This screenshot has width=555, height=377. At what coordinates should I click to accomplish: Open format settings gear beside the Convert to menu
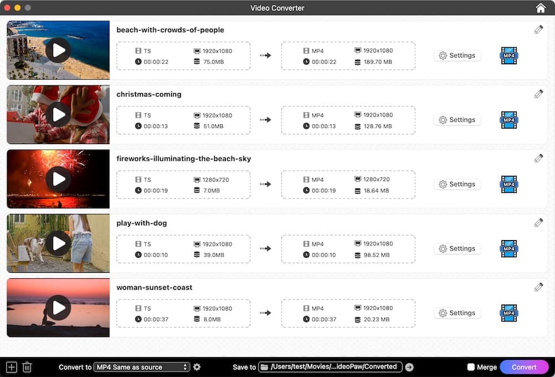coord(197,366)
